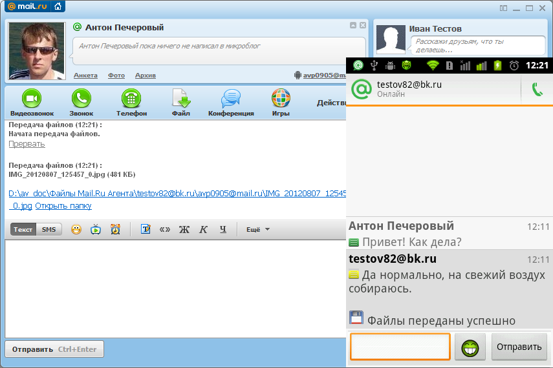Viewport: 553px width, 368px height.
Task: Toggle italic К formatting
Action: click(x=203, y=229)
